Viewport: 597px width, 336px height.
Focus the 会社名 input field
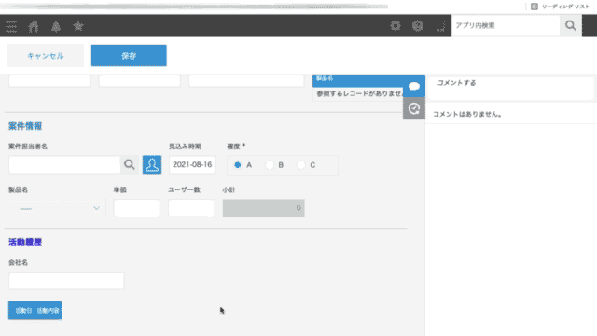[66, 281]
